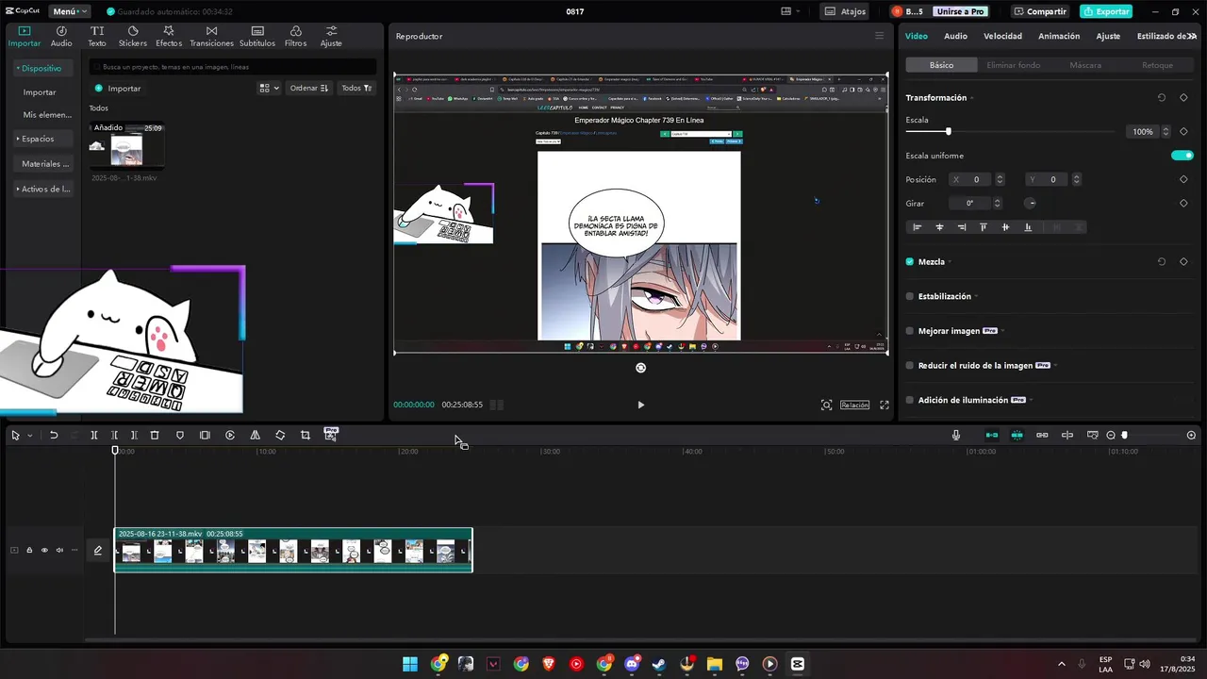This screenshot has height=679, width=1207.
Task: Open the Subtítulos panel
Action: (257, 37)
